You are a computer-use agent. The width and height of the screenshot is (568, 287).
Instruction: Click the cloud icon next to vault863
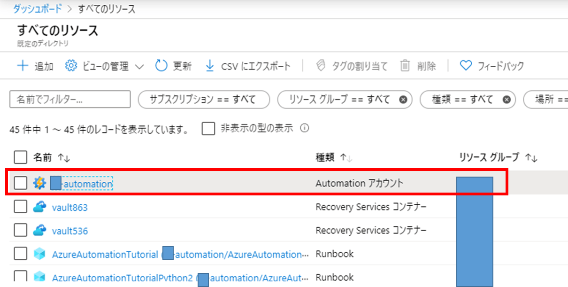coord(39,207)
